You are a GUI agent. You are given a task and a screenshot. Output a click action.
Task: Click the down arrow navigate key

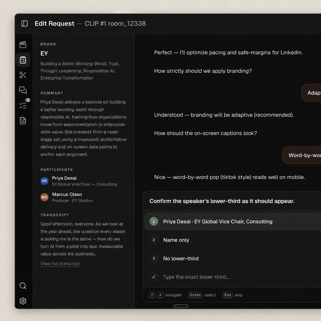click(x=160, y=295)
